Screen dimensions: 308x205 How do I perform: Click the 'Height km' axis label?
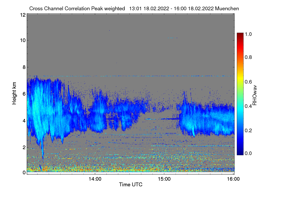pos(14,94)
